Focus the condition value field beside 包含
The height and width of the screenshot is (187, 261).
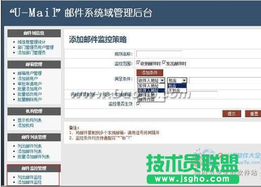[x=225, y=80]
